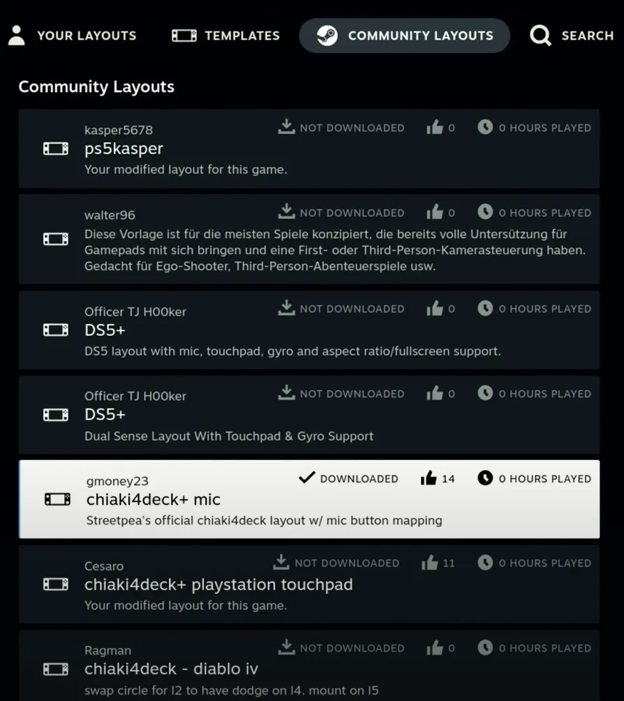624x701 pixels.
Task: Choose DS5+ Dual Sense Layout entry
Action: [x=309, y=415]
